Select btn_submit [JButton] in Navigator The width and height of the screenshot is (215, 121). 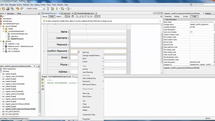tap(12, 112)
